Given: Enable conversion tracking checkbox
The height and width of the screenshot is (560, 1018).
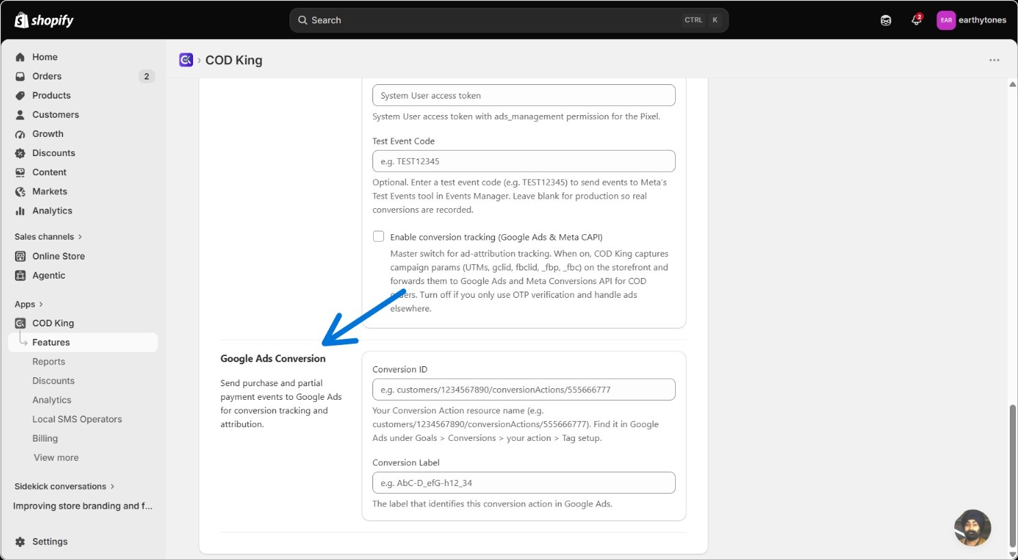Looking at the screenshot, I should pos(379,236).
